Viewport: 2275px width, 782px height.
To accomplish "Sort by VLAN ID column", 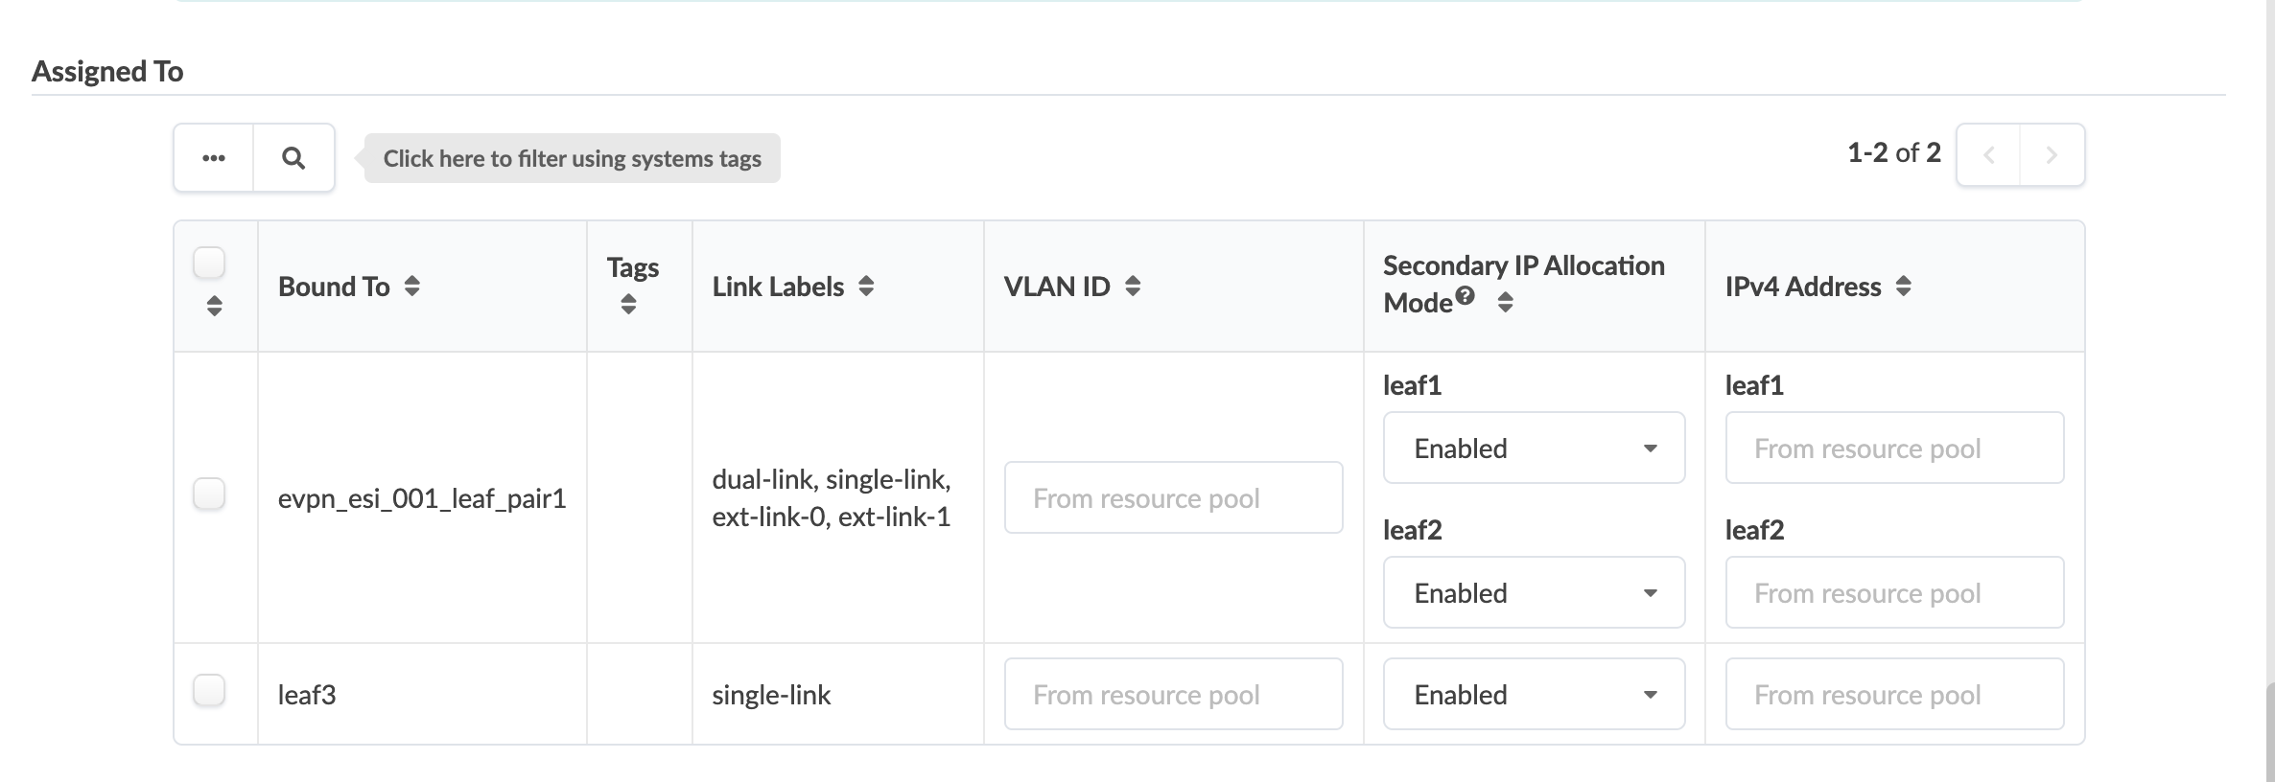I will pos(1133,287).
